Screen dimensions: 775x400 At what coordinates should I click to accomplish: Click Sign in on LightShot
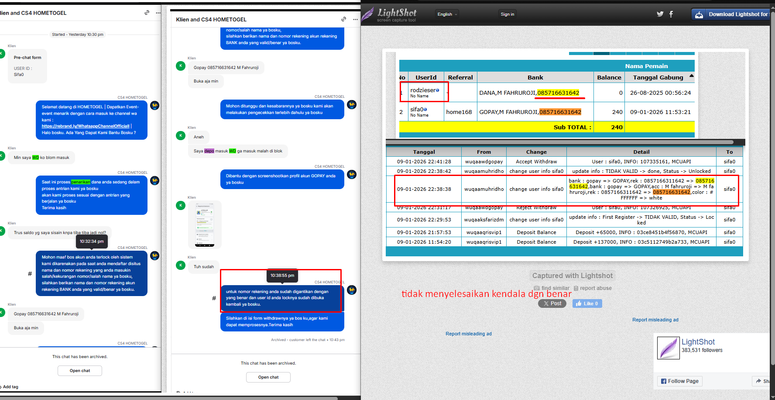(x=507, y=14)
